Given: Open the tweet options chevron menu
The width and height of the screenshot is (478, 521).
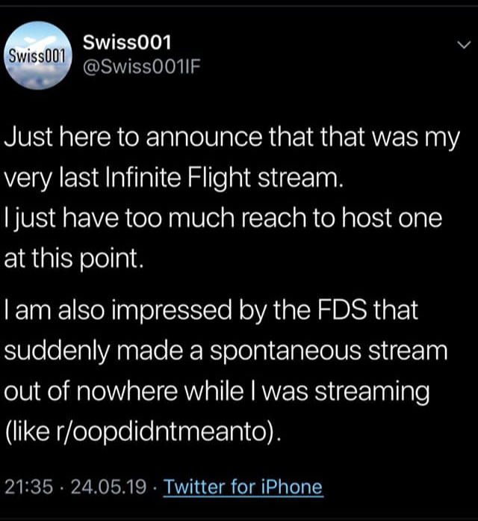Looking at the screenshot, I should point(460,46).
